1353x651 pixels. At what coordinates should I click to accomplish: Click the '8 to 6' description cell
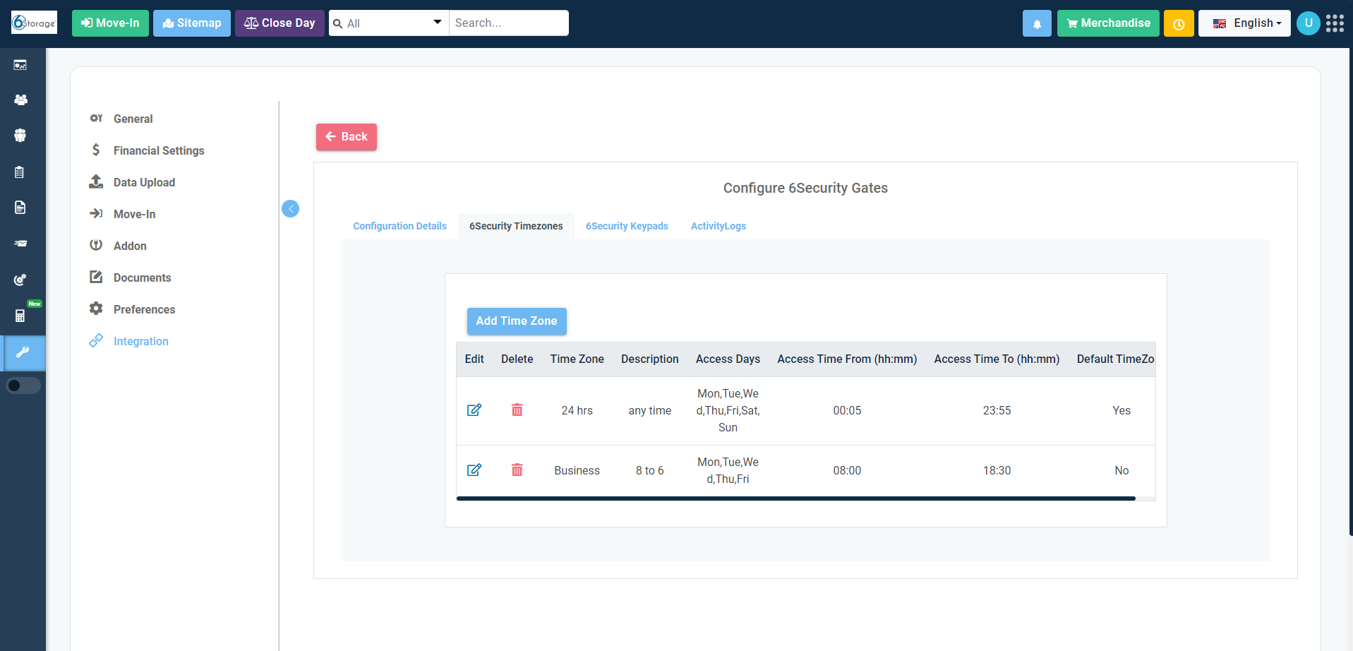pyautogui.click(x=650, y=471)
